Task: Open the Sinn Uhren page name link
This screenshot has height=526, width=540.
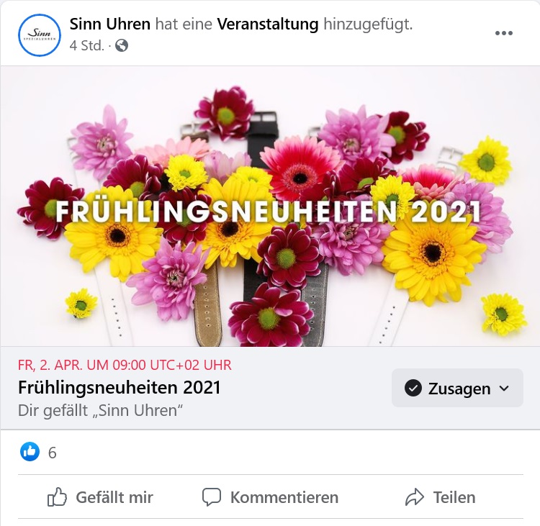Action: [110, 24]
